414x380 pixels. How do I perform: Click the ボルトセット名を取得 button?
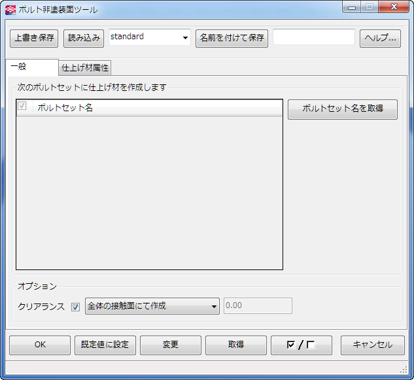pyautogui.click(x=343, y=109)
